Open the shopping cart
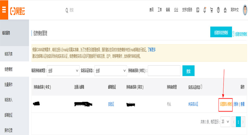This screenshot has width=248, height=135. pos(212,10)
